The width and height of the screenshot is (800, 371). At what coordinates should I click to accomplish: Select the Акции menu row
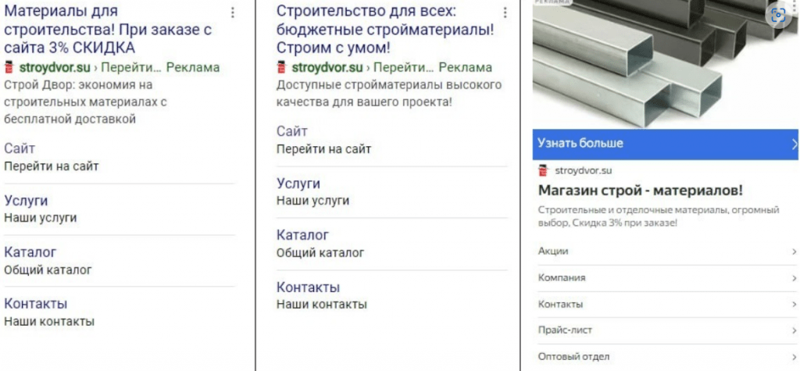668,251
